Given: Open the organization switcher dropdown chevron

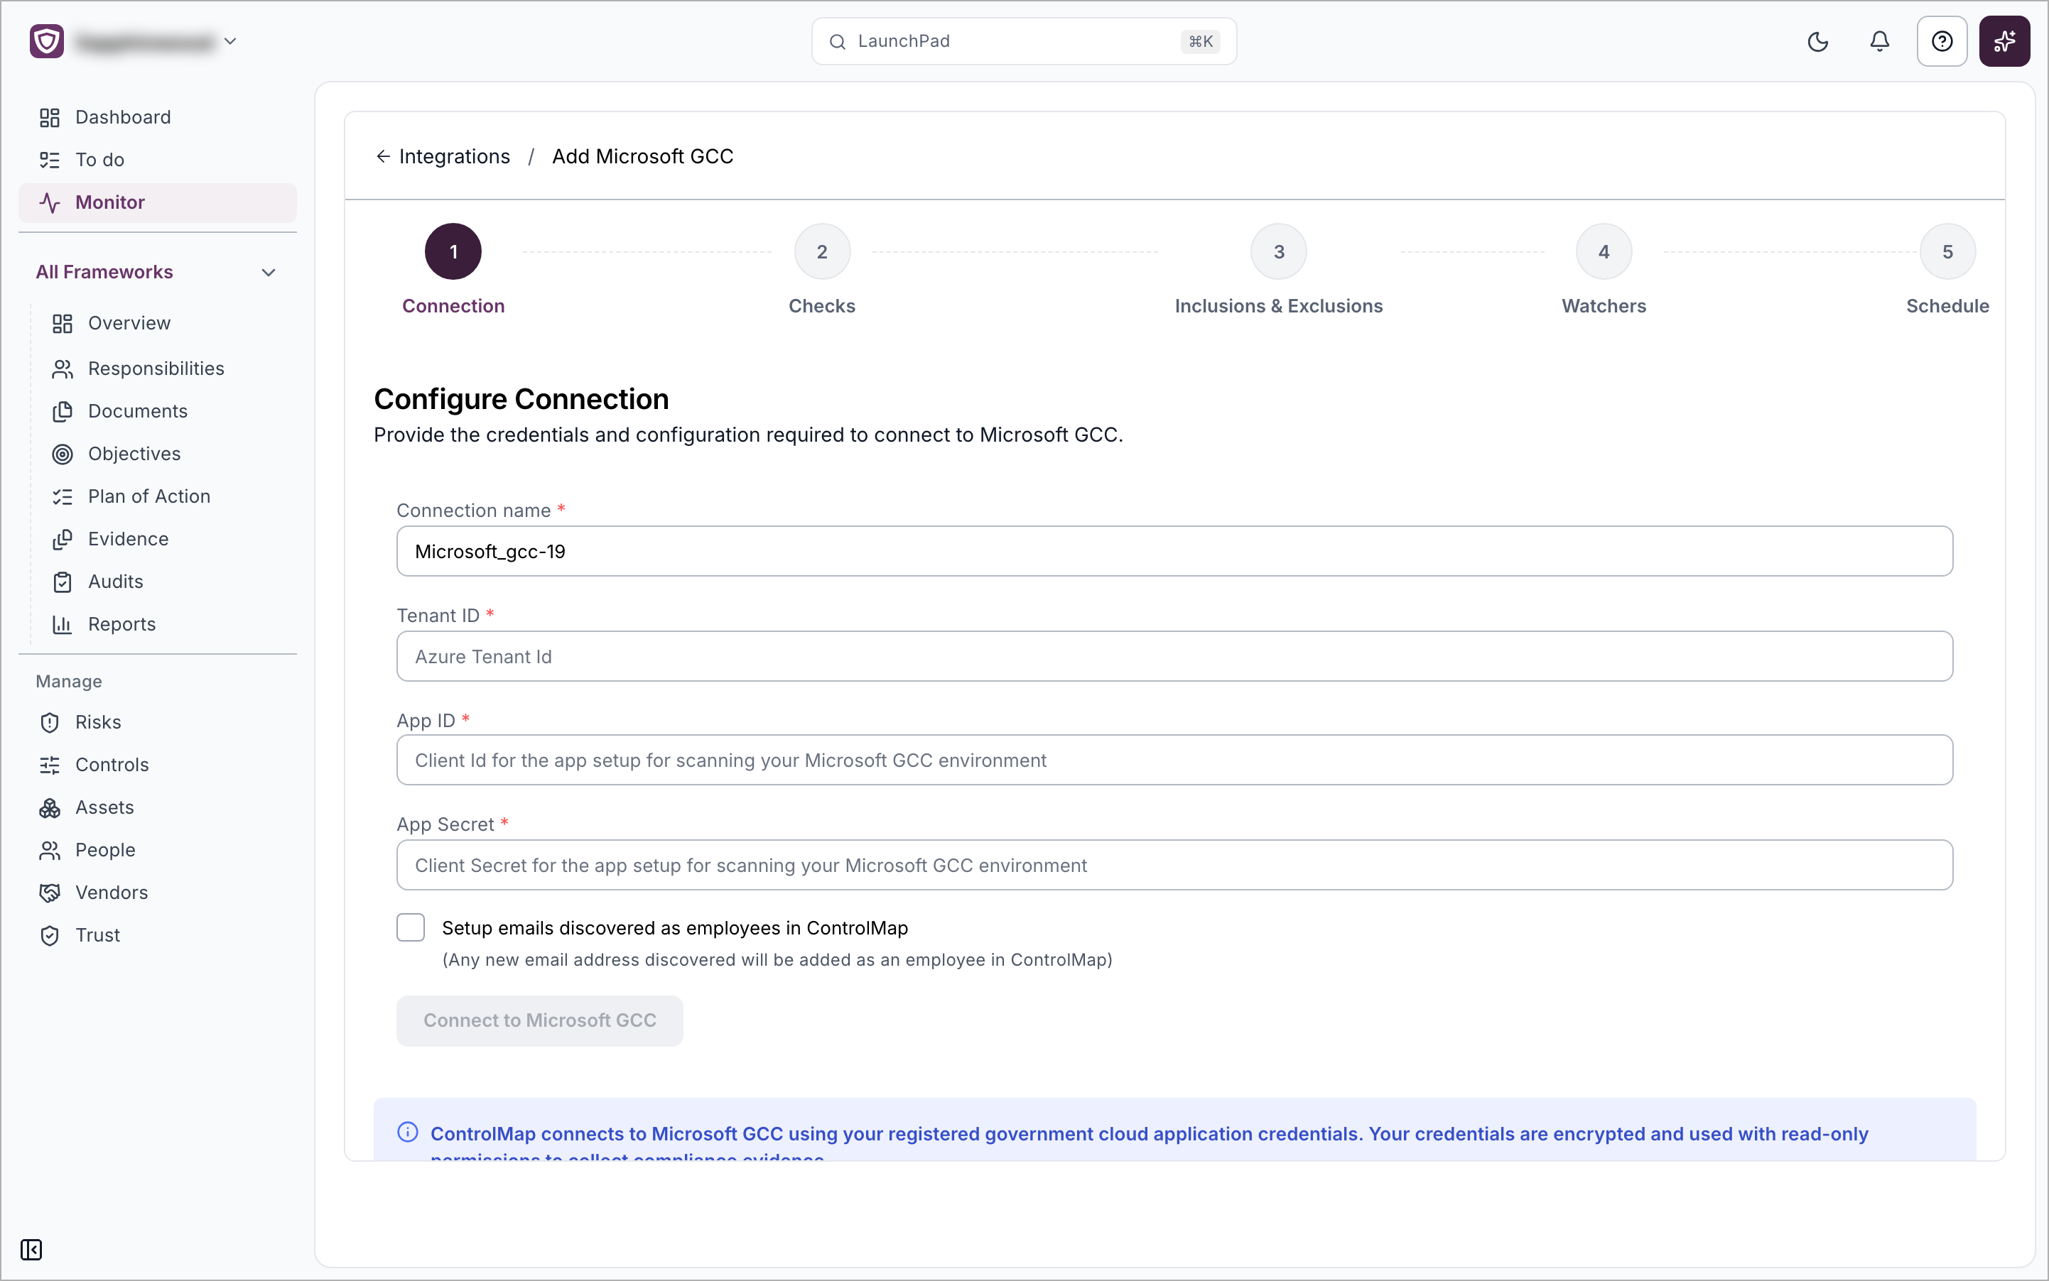Looking at the screenshot, I should [x=229, y=41].
